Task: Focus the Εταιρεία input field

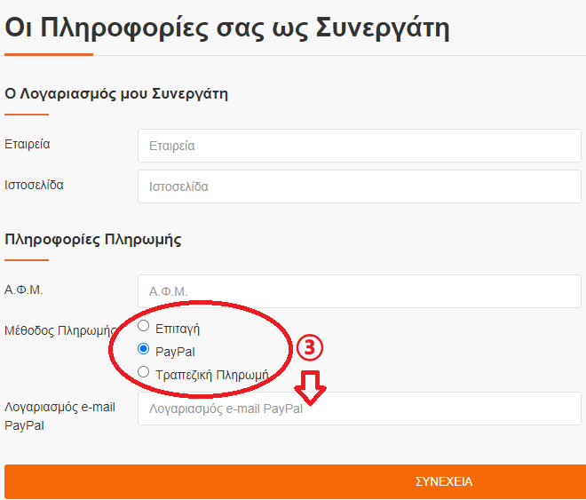Action: click(360, 146)
